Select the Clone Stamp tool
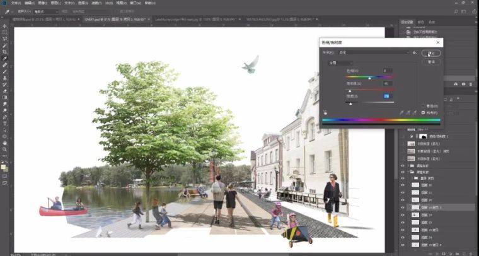479x256 pixels. (4, 78)
